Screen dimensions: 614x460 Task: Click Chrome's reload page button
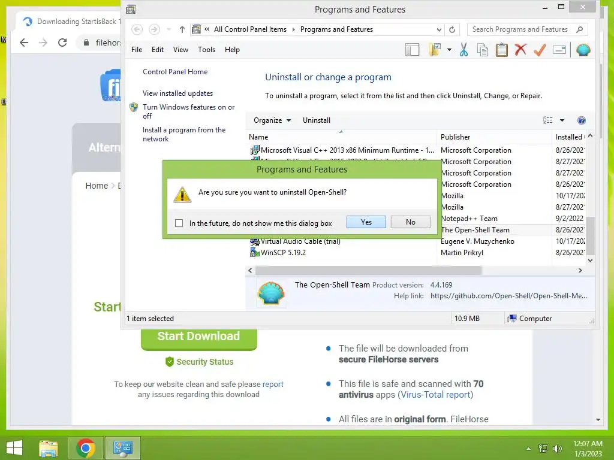click(62, 43)
